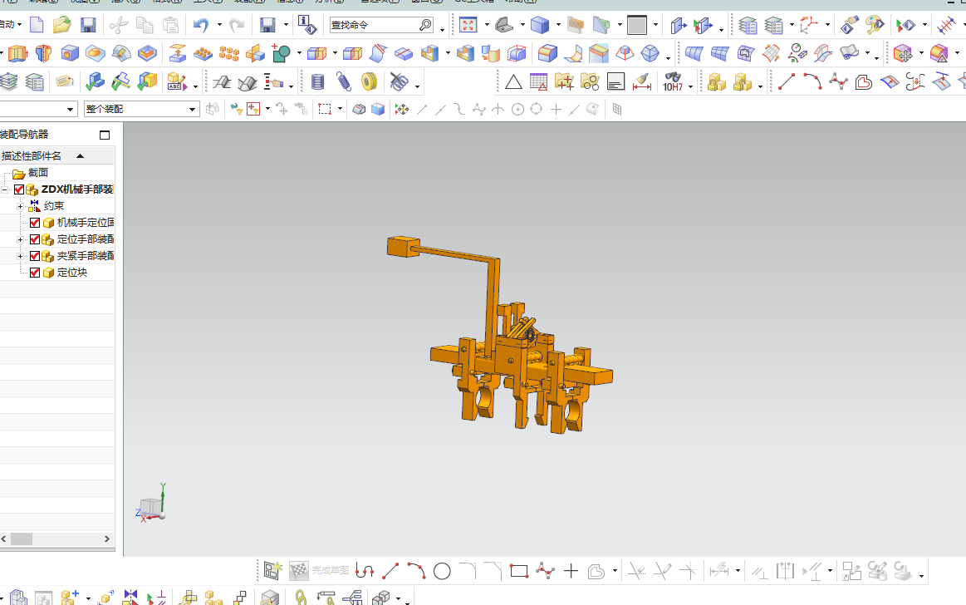Expand the 约束 constraints node
Viewport: 966px width, 605px height.
point(20,206)
